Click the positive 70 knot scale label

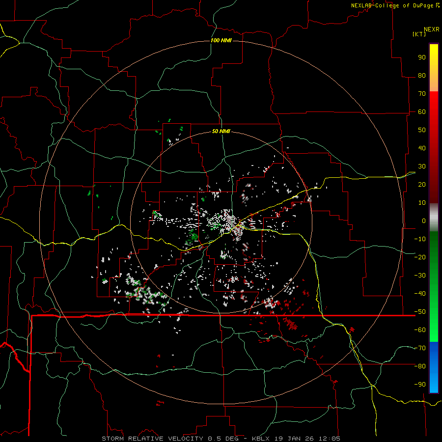click(422, 94)
